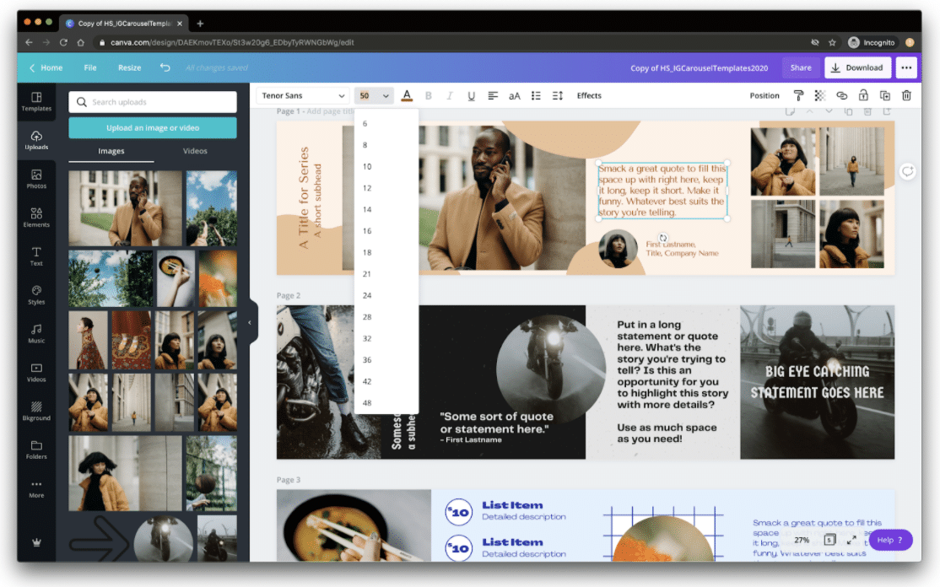Open the More sidebar item

point(36,489)
